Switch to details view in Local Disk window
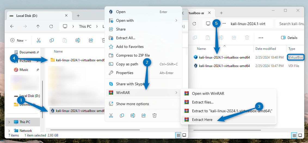This screenshot has height=143, width=308. [178, 135]
